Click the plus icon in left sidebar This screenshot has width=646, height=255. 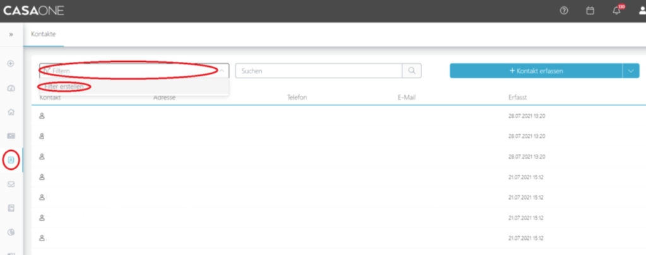point(11,64)
